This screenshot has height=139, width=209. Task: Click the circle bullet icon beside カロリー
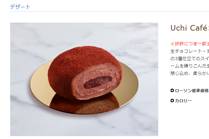[172, 100]
